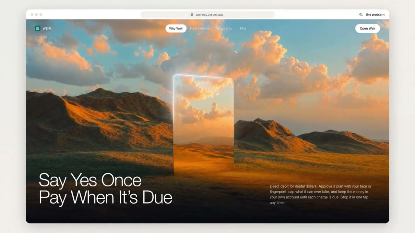The width and height of the screenshot is (415, 233).
Task: Click the red close window dot
Action: tap(32, 15)
